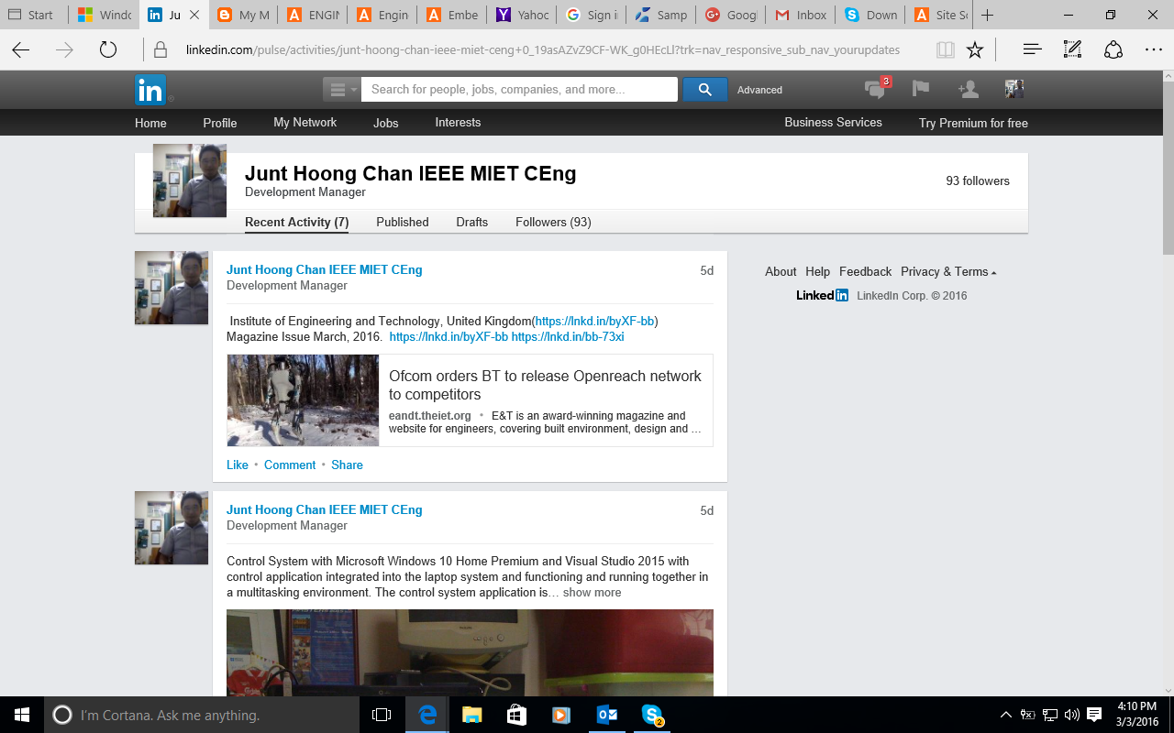1174x733 pixels.
Task: Click the Cortana search box
Action: (202, 715)
